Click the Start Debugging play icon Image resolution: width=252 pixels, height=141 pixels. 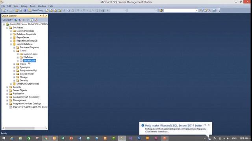(107, 11)
